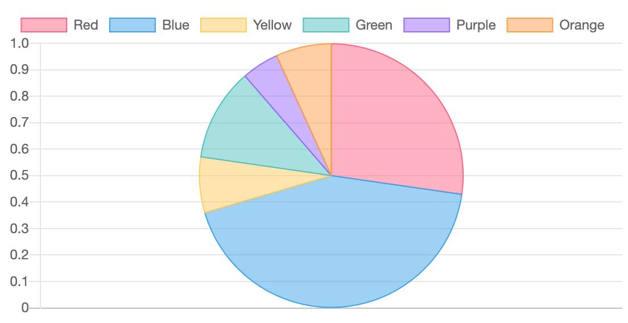Click the Orange legend color box
The image size is (628, 323).
pos(530,25)
